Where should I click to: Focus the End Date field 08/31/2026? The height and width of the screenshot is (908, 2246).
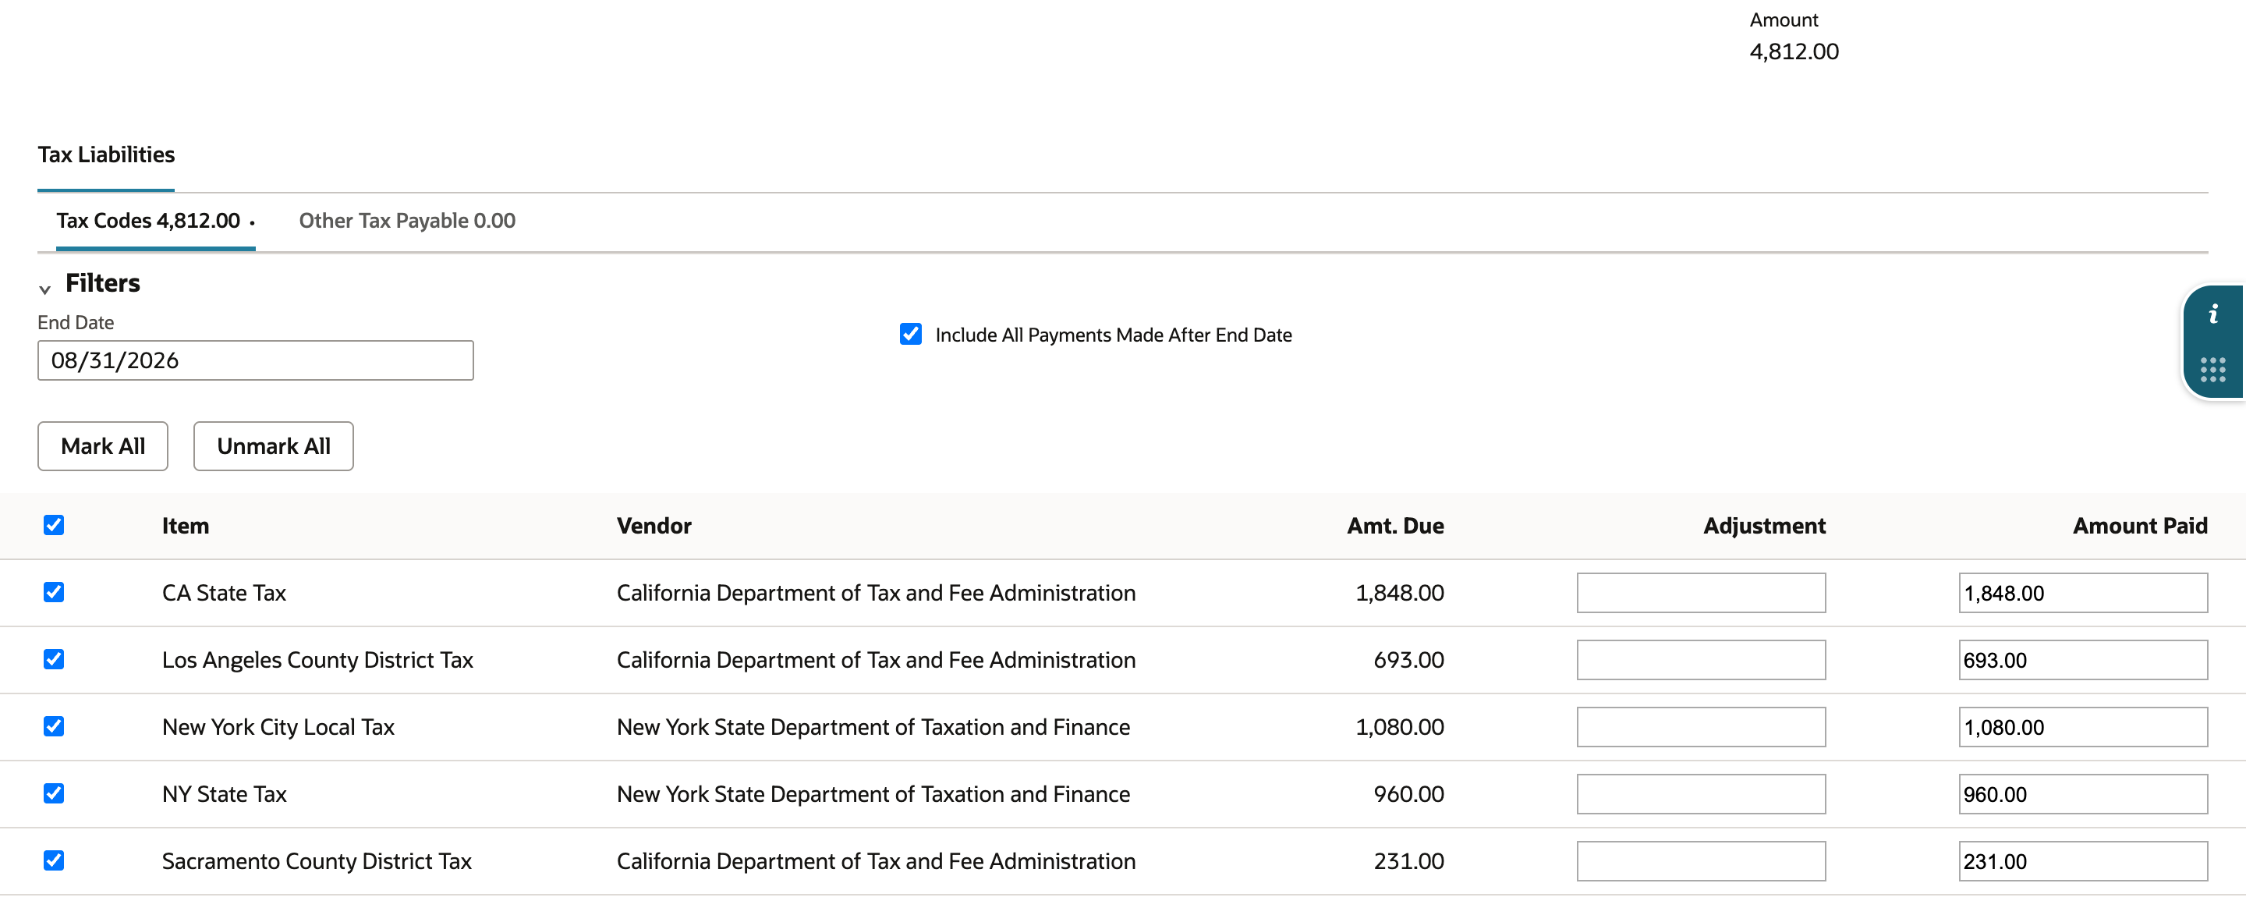tap(256, 360)
